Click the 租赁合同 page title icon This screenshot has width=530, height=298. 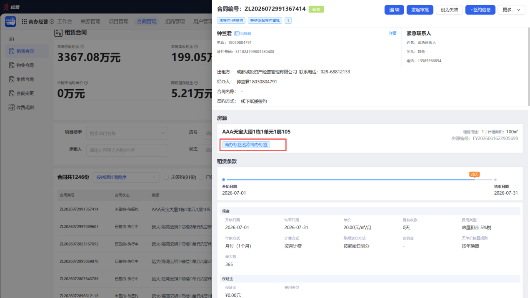(58, 33)
